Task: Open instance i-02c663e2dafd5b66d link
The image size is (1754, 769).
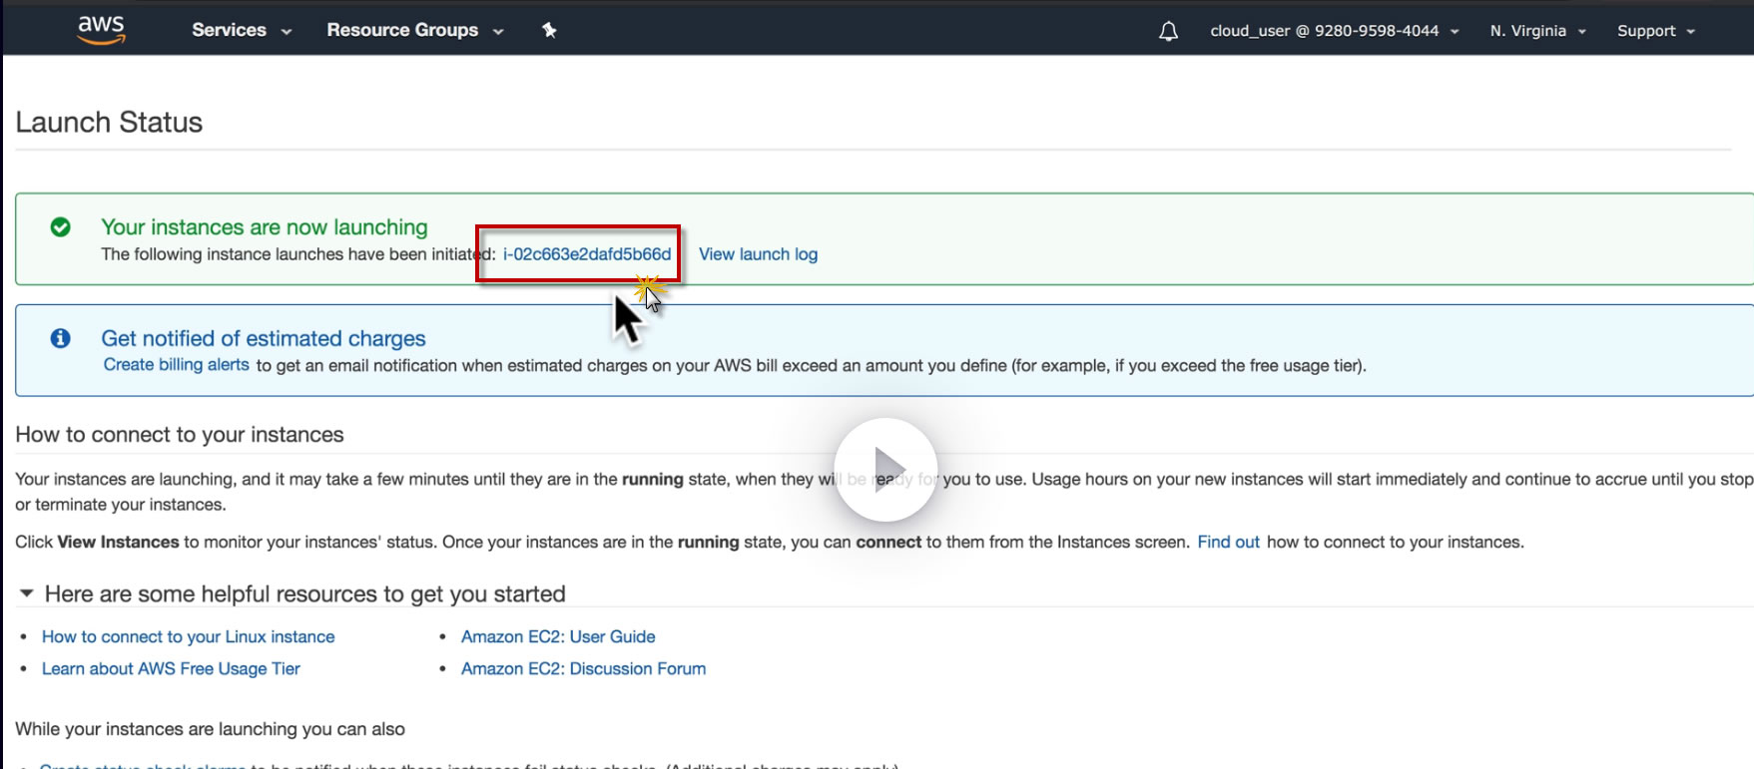Action: pyautogui.click(x=587, y=254)
